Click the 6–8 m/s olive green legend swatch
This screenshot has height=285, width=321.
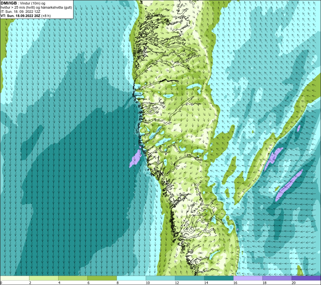(102, 278)
